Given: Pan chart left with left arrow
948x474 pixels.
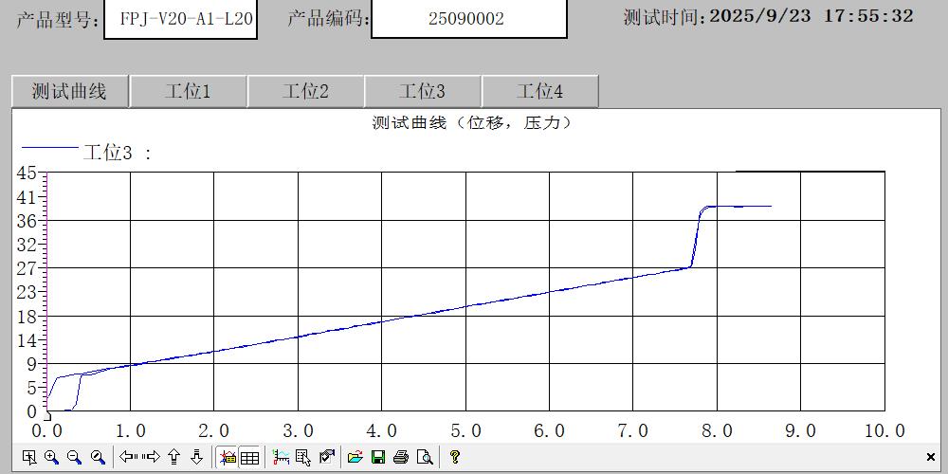Looking at the screenshot, I should point(128,457).
